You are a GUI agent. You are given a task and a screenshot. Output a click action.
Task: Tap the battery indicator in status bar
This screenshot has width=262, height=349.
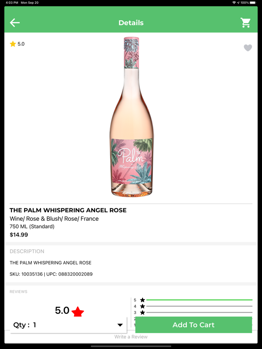253,3
